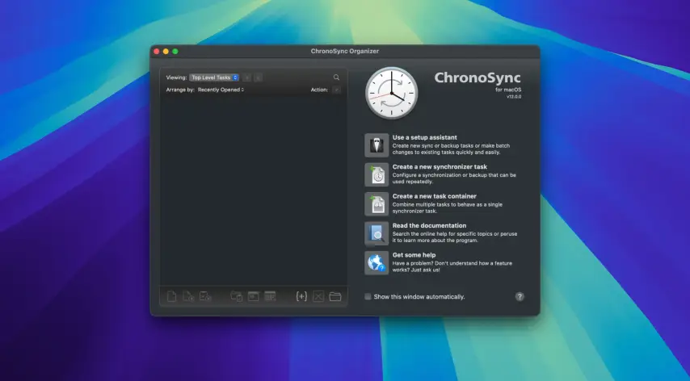This screenshot has width=690, height=381.
Task: Open the setup assistant tuxedo icon
Action: tap(376, 145)
